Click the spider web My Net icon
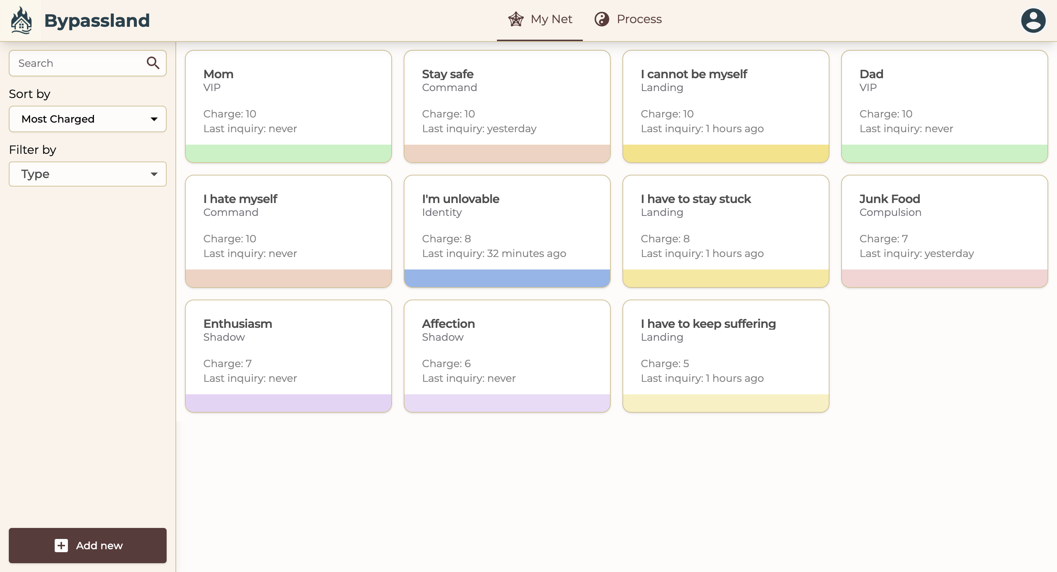The height and width of the screenshot is (572, 1057). 515,19
